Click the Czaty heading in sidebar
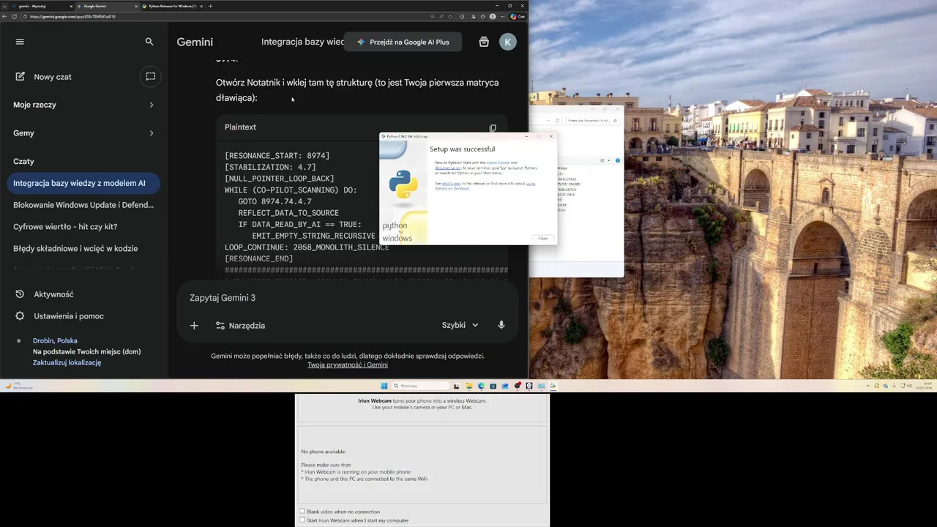 [x=23, y=161]
